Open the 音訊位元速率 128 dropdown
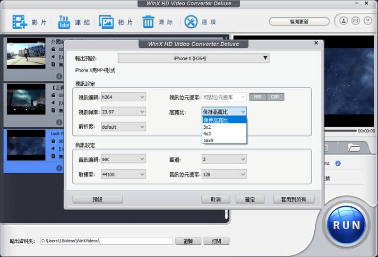The height and width of the screenshot is (257, 378). tap(224, 174)
